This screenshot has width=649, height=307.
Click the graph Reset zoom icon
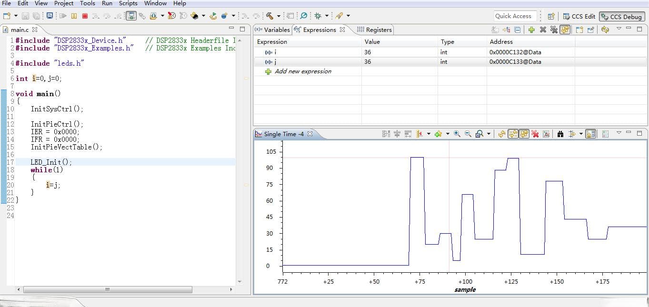tap(479, 134)
